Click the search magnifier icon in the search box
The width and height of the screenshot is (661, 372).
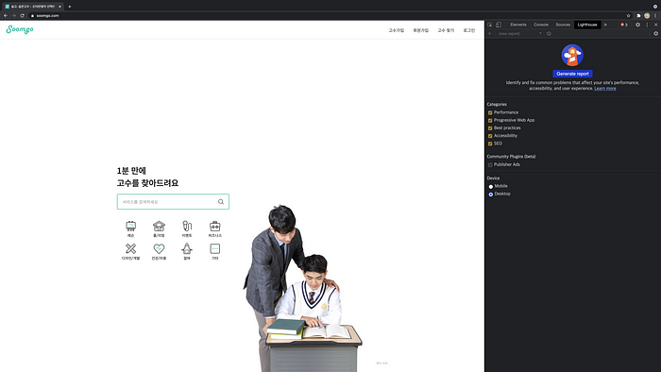coord(220,202)
